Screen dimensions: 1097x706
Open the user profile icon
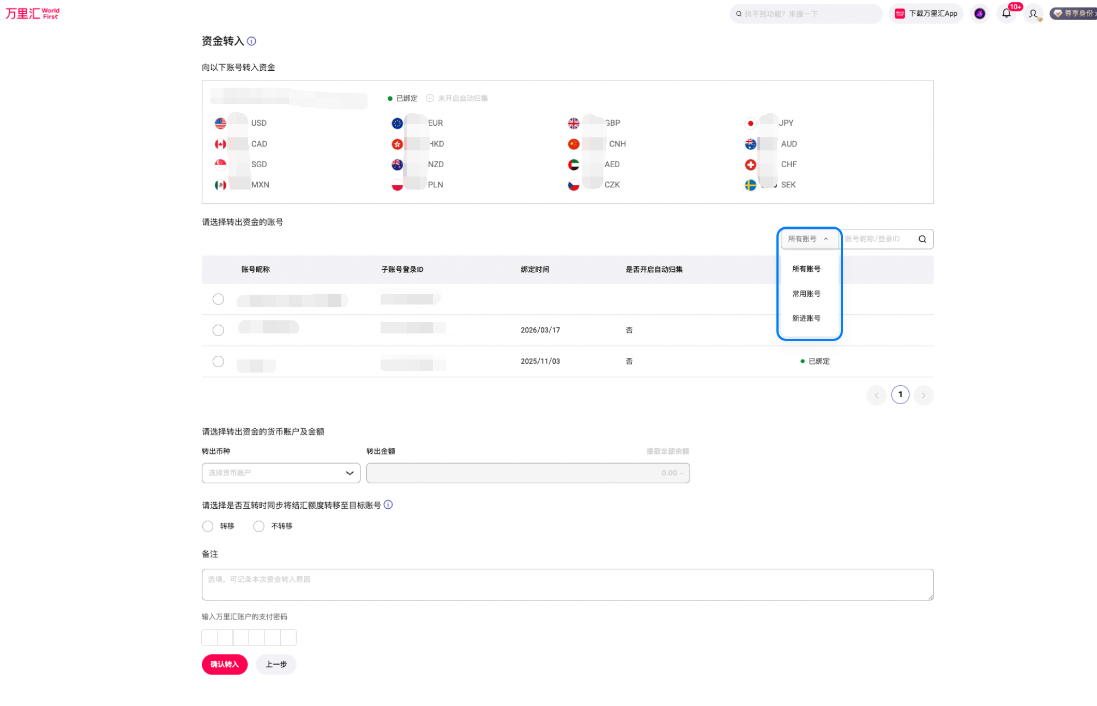[x=1033, y=14]
